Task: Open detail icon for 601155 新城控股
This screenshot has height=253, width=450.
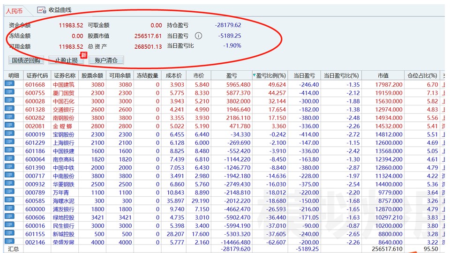Action: tap(9, 233)
